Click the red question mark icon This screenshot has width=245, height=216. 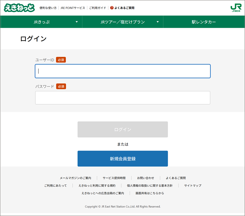(x=112, y=8)
